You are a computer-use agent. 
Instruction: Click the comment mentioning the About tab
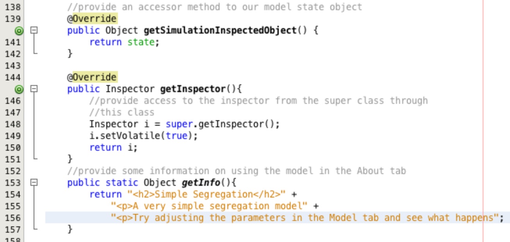237,171
